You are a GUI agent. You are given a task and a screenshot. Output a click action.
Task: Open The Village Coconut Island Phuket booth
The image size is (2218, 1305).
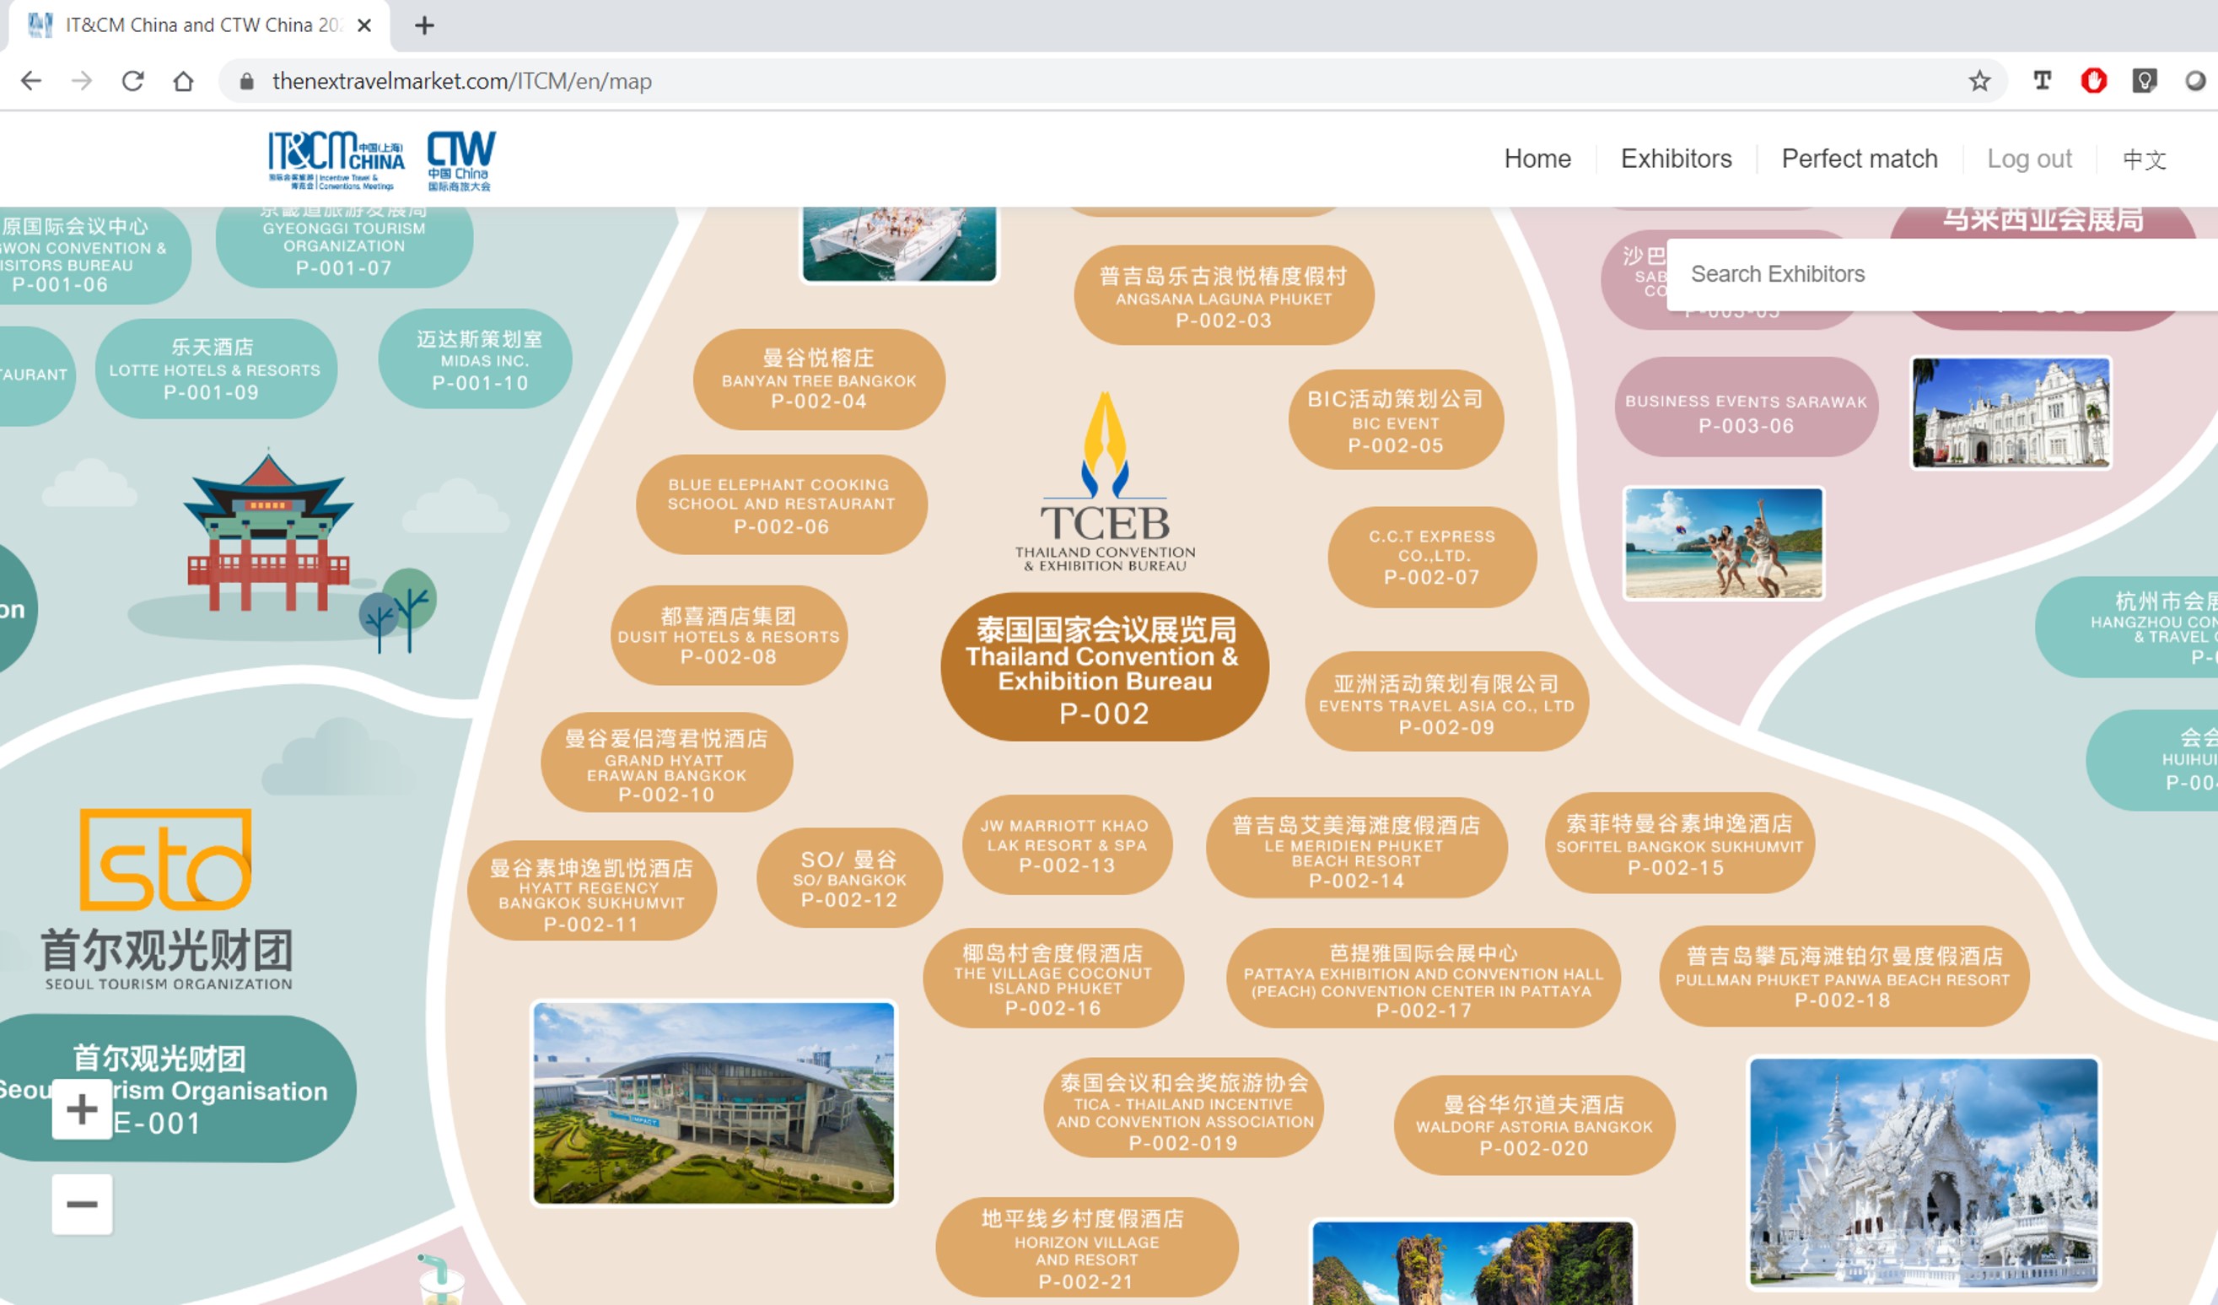[1052, 979]
